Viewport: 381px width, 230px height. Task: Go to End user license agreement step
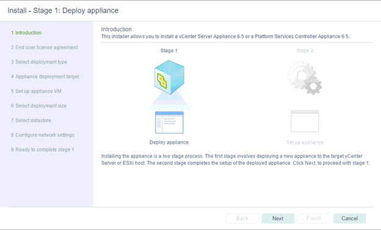[44, 47]
